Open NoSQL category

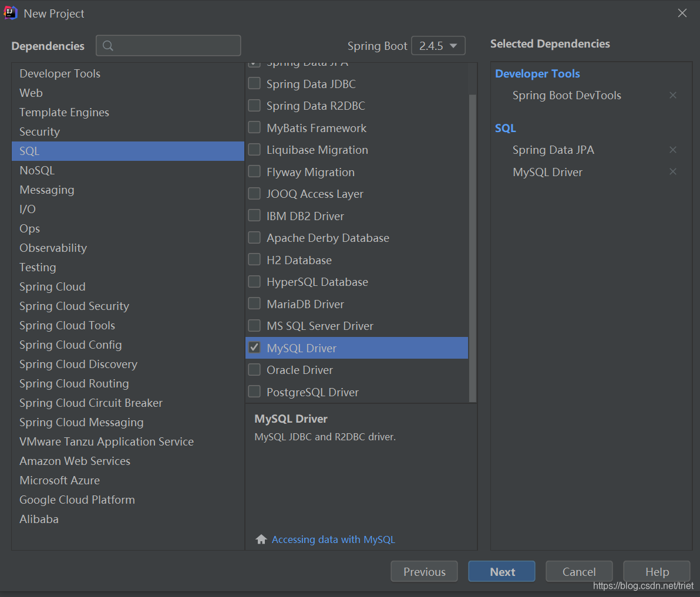tap(127, 170)
